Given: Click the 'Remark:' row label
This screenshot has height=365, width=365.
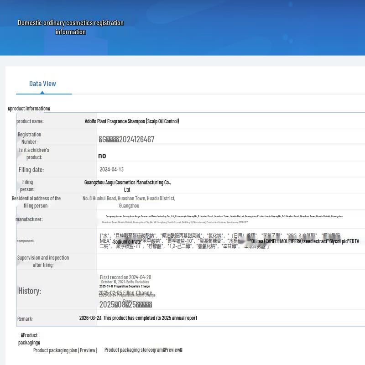Looking at the screenshot, I should click(x=25, y=318).
